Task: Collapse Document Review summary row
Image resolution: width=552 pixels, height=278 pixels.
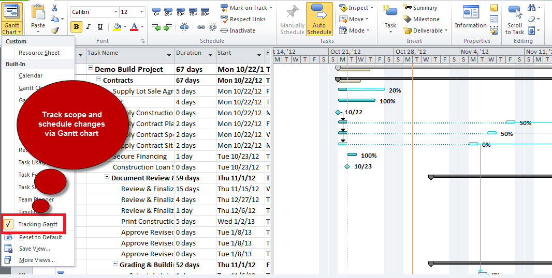Action: [x=107, y=177]
